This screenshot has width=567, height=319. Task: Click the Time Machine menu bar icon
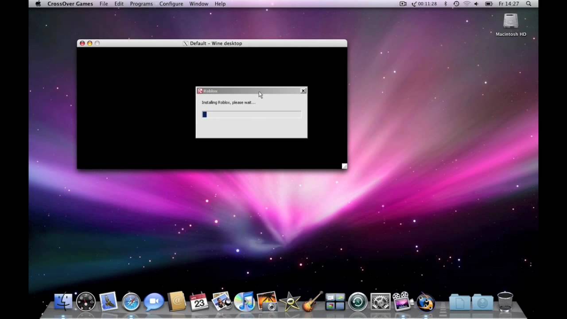coord(456,4)
